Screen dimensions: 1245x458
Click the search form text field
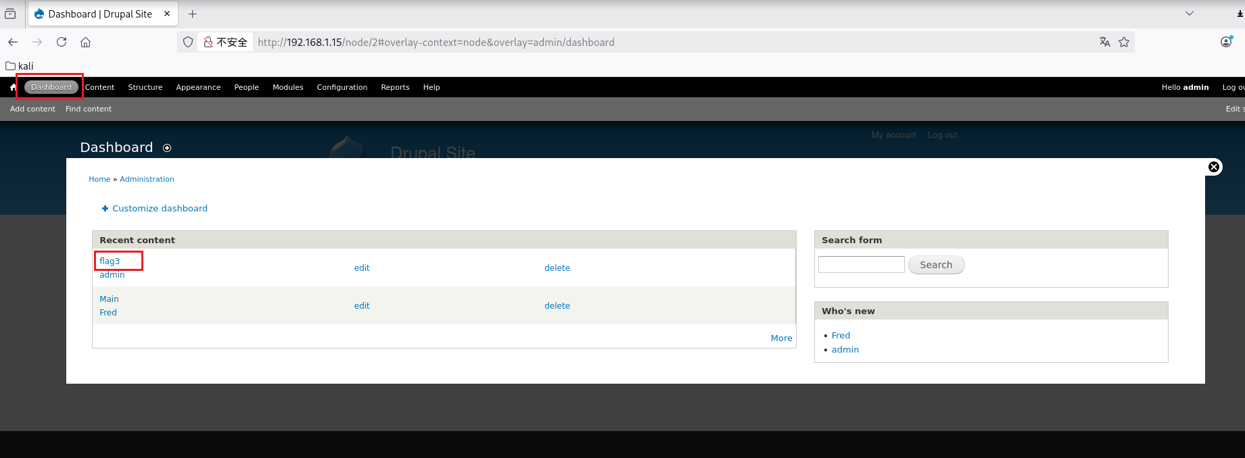pyautogui.click(x=861, y=265)
